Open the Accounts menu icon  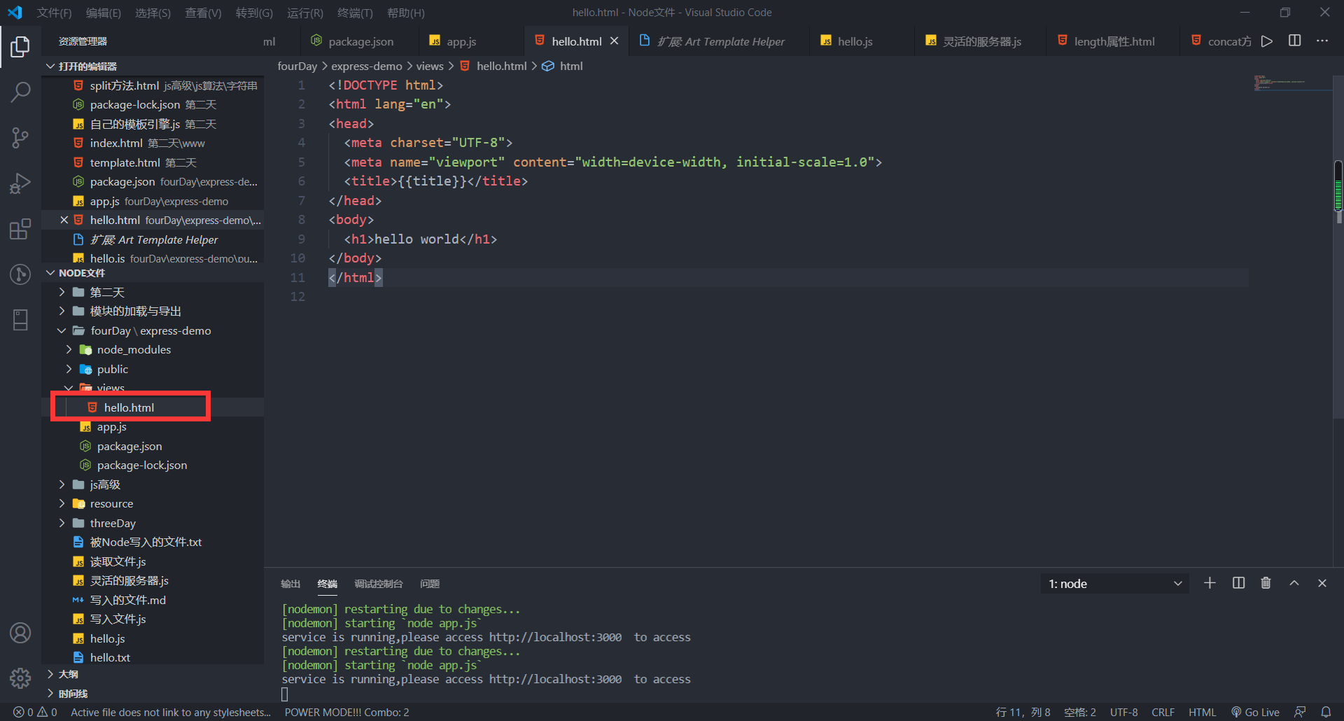click(x=20, y=633)
